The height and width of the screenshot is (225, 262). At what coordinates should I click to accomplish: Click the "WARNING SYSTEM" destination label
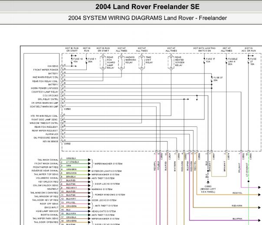click(x=102, y=189)
